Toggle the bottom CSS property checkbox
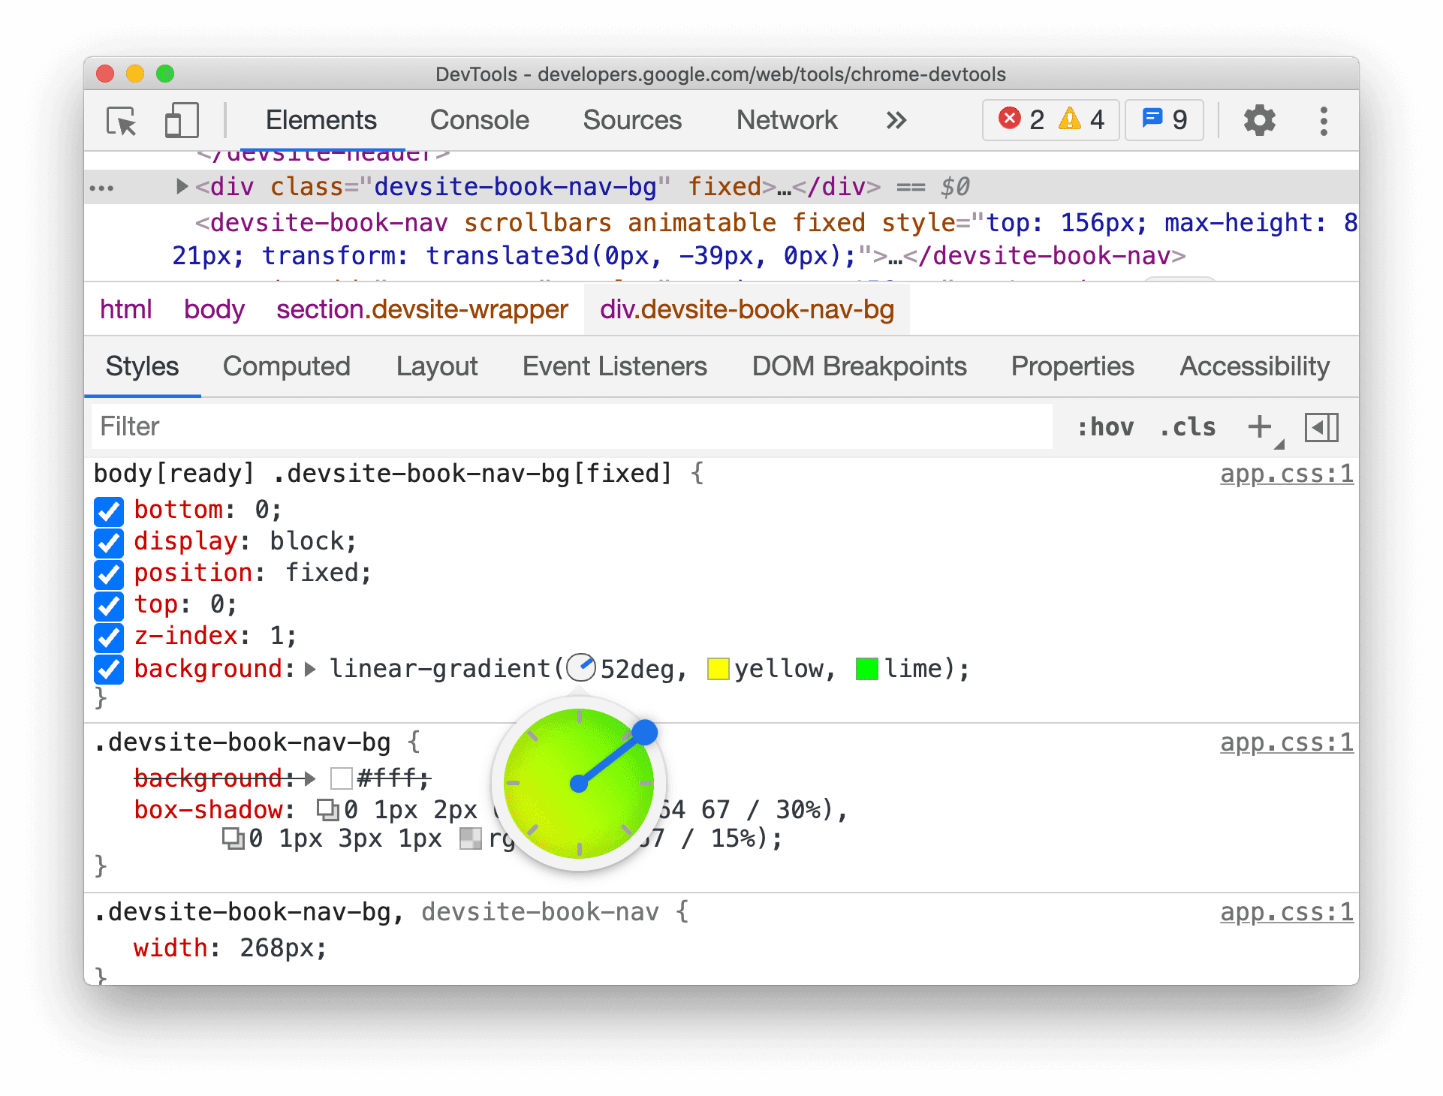Screen dimensions: 1443x1096 tap(105, 507)
